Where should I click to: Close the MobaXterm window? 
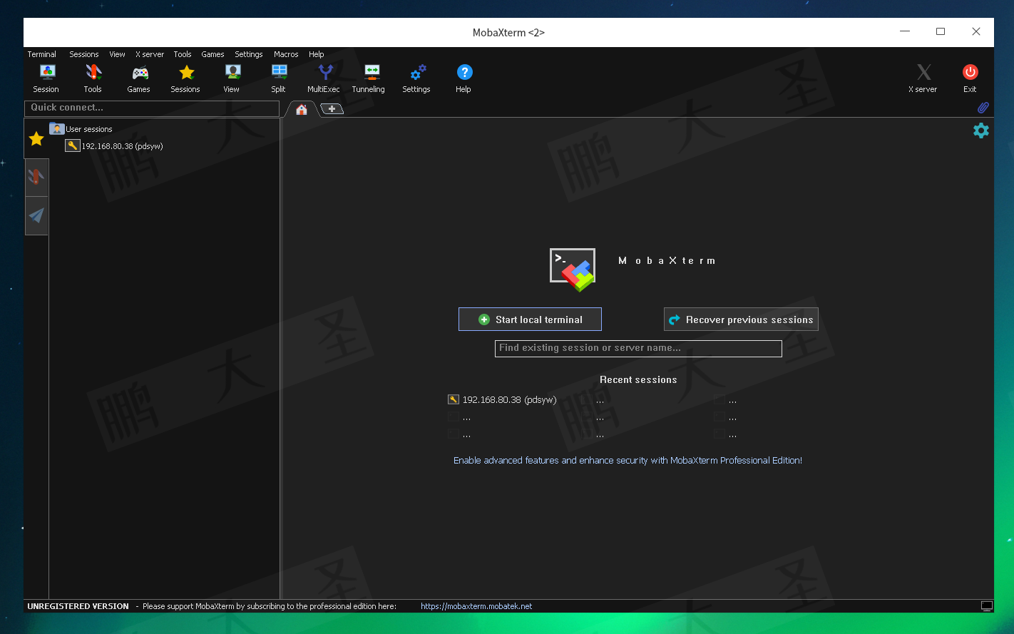(976, 32)
